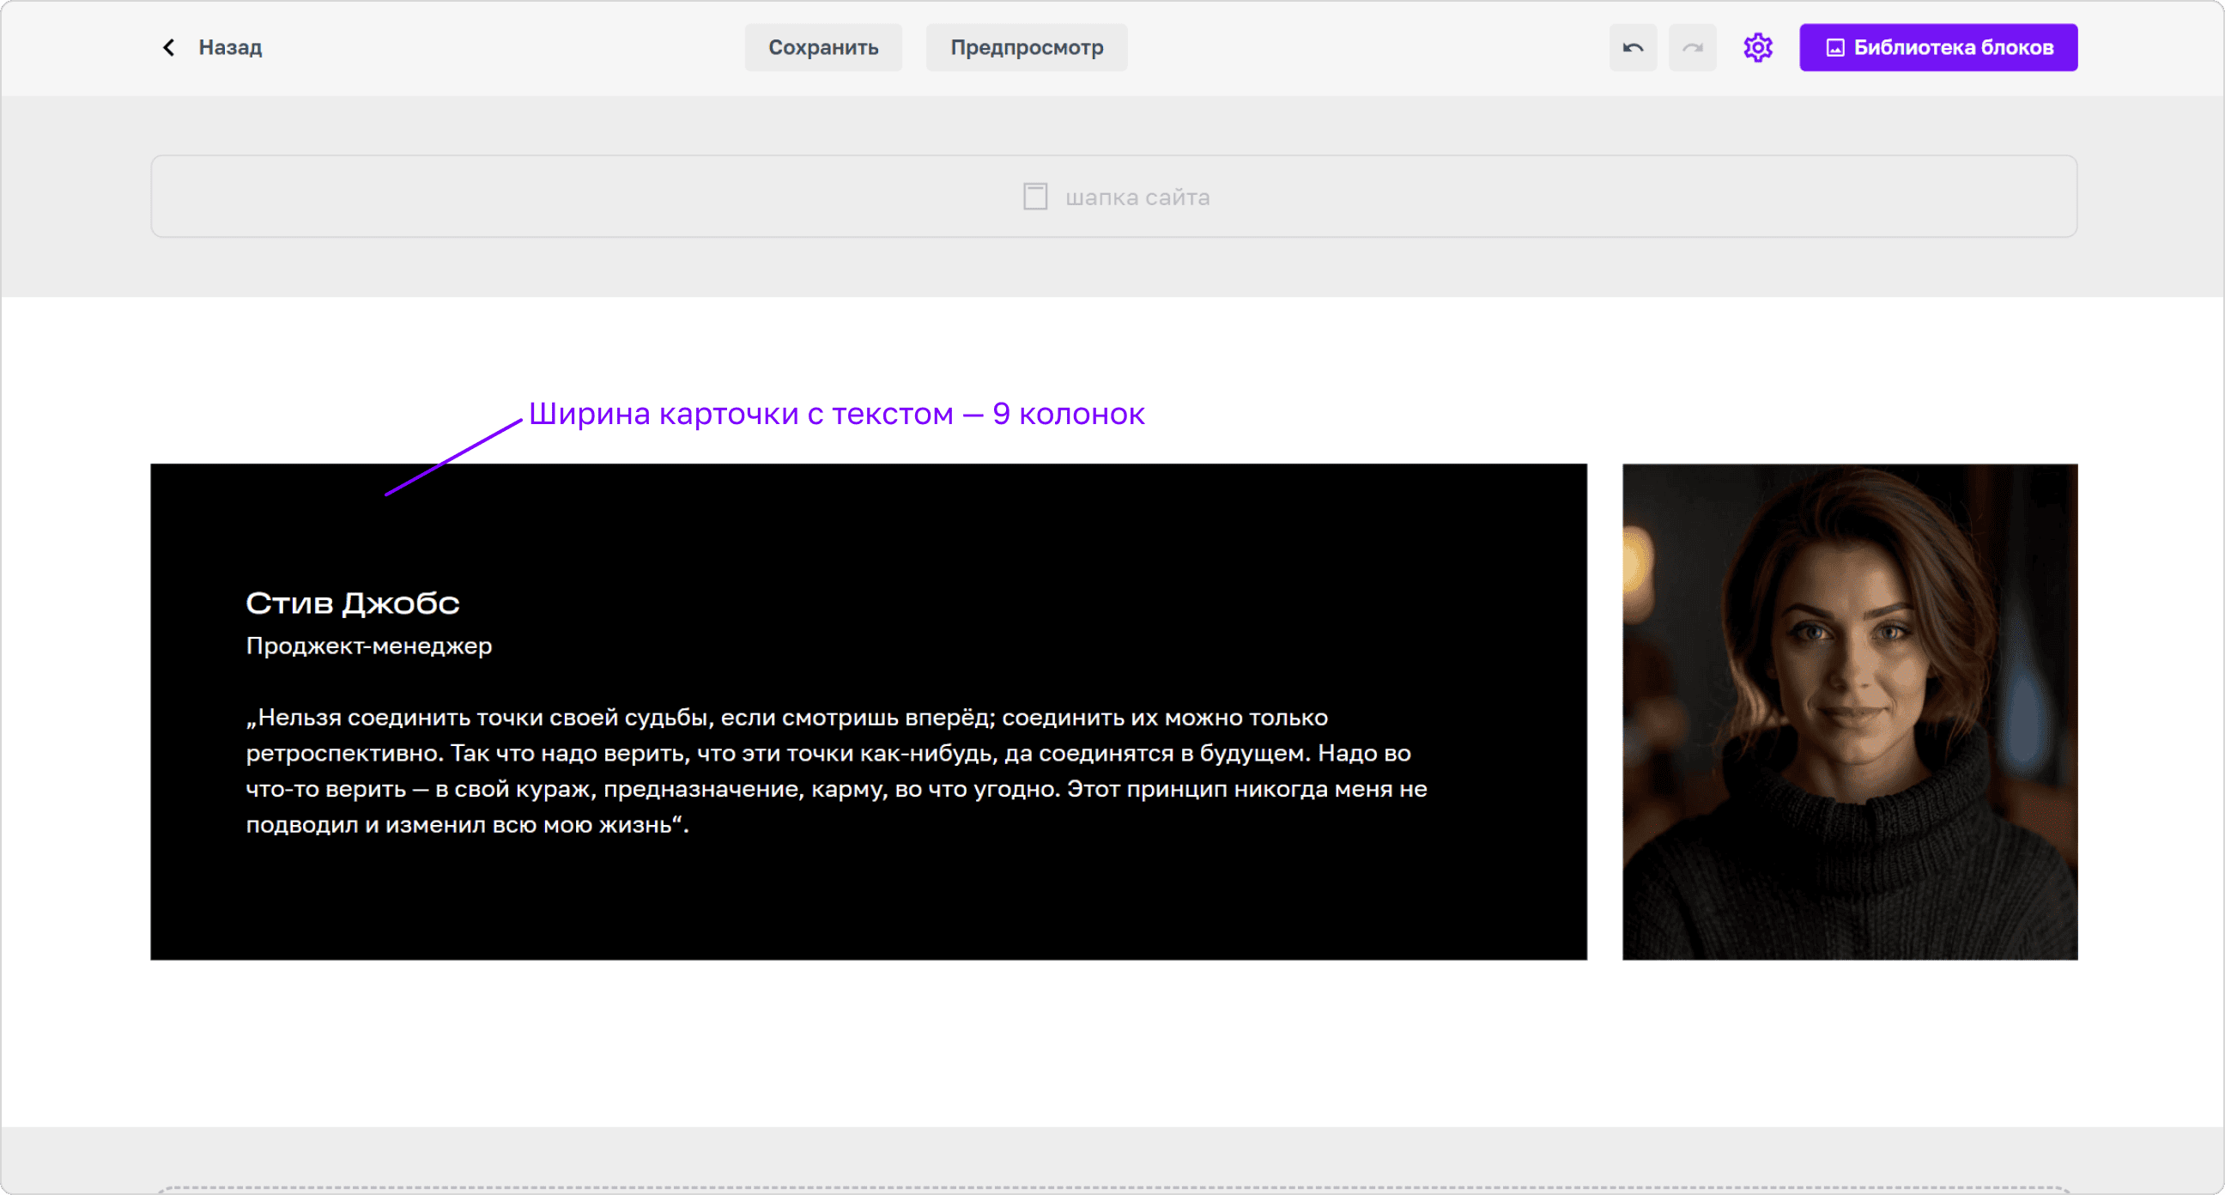The height and width of the screenshot is (1195, 2225).
Task: Redo the last undone action
Action: pos(1692,47)
